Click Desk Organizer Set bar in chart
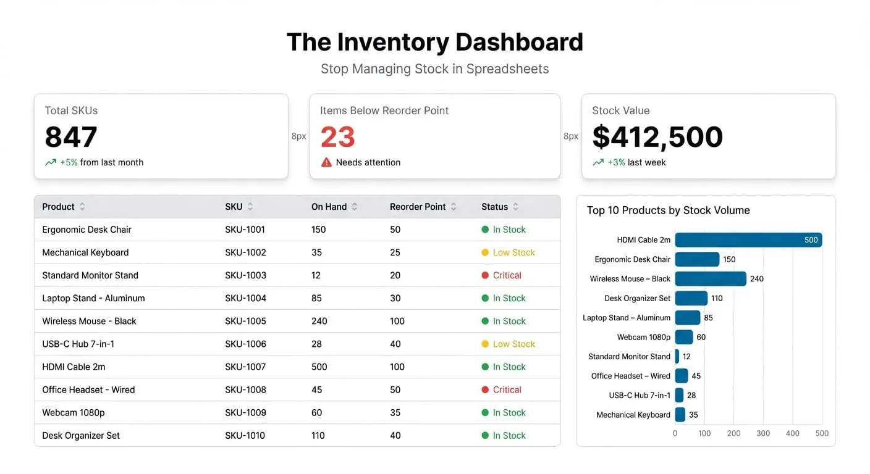This screenshot has width=870, height=474. [691, 298]
